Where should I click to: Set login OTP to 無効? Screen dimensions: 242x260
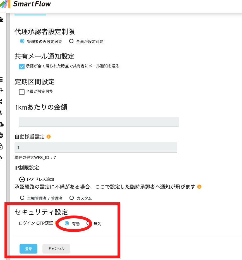88,223
